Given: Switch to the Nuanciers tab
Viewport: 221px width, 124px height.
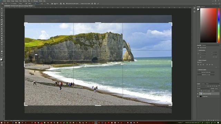Looking at the screenshot, I should 203,7.
